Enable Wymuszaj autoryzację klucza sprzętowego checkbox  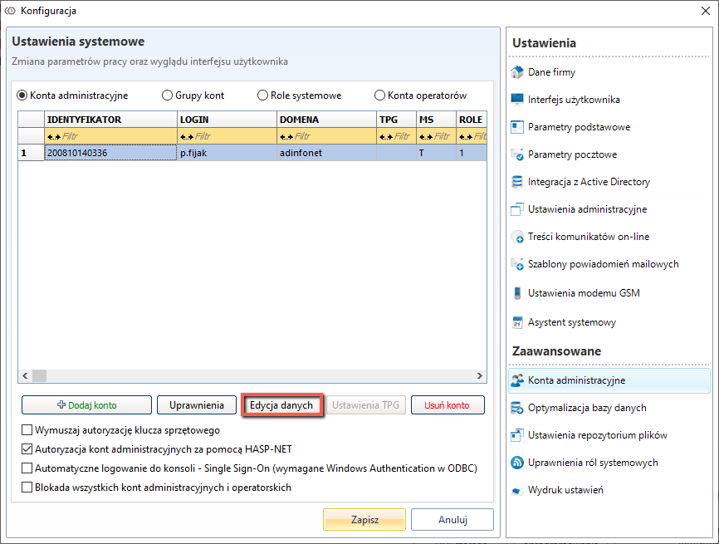[27, 430]
